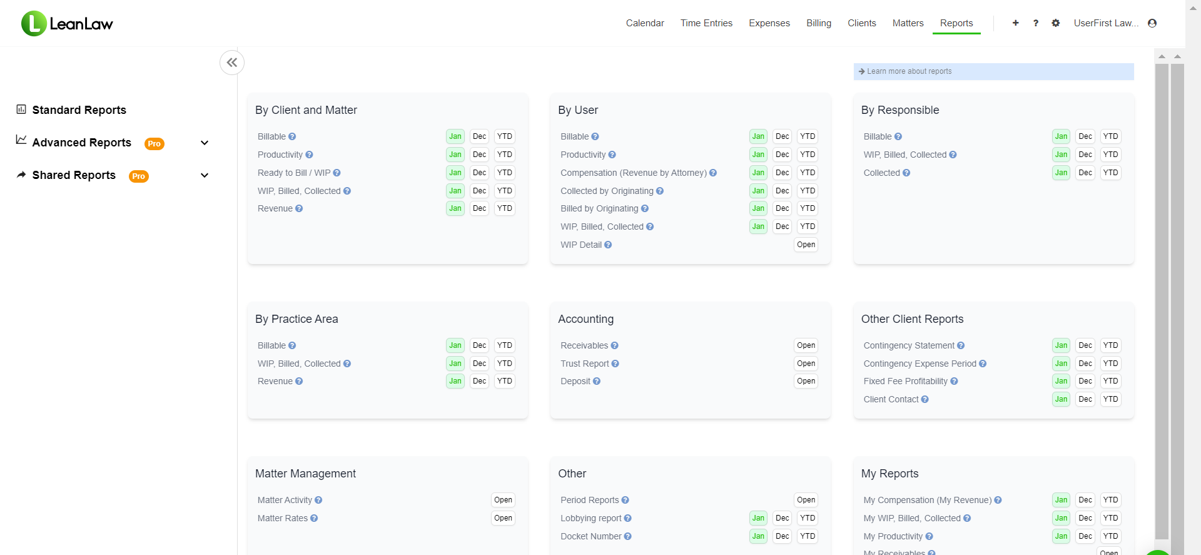Go to the Matters tab
The width and height of the screenshot is (1201, 555).
(x=908, y=23)
